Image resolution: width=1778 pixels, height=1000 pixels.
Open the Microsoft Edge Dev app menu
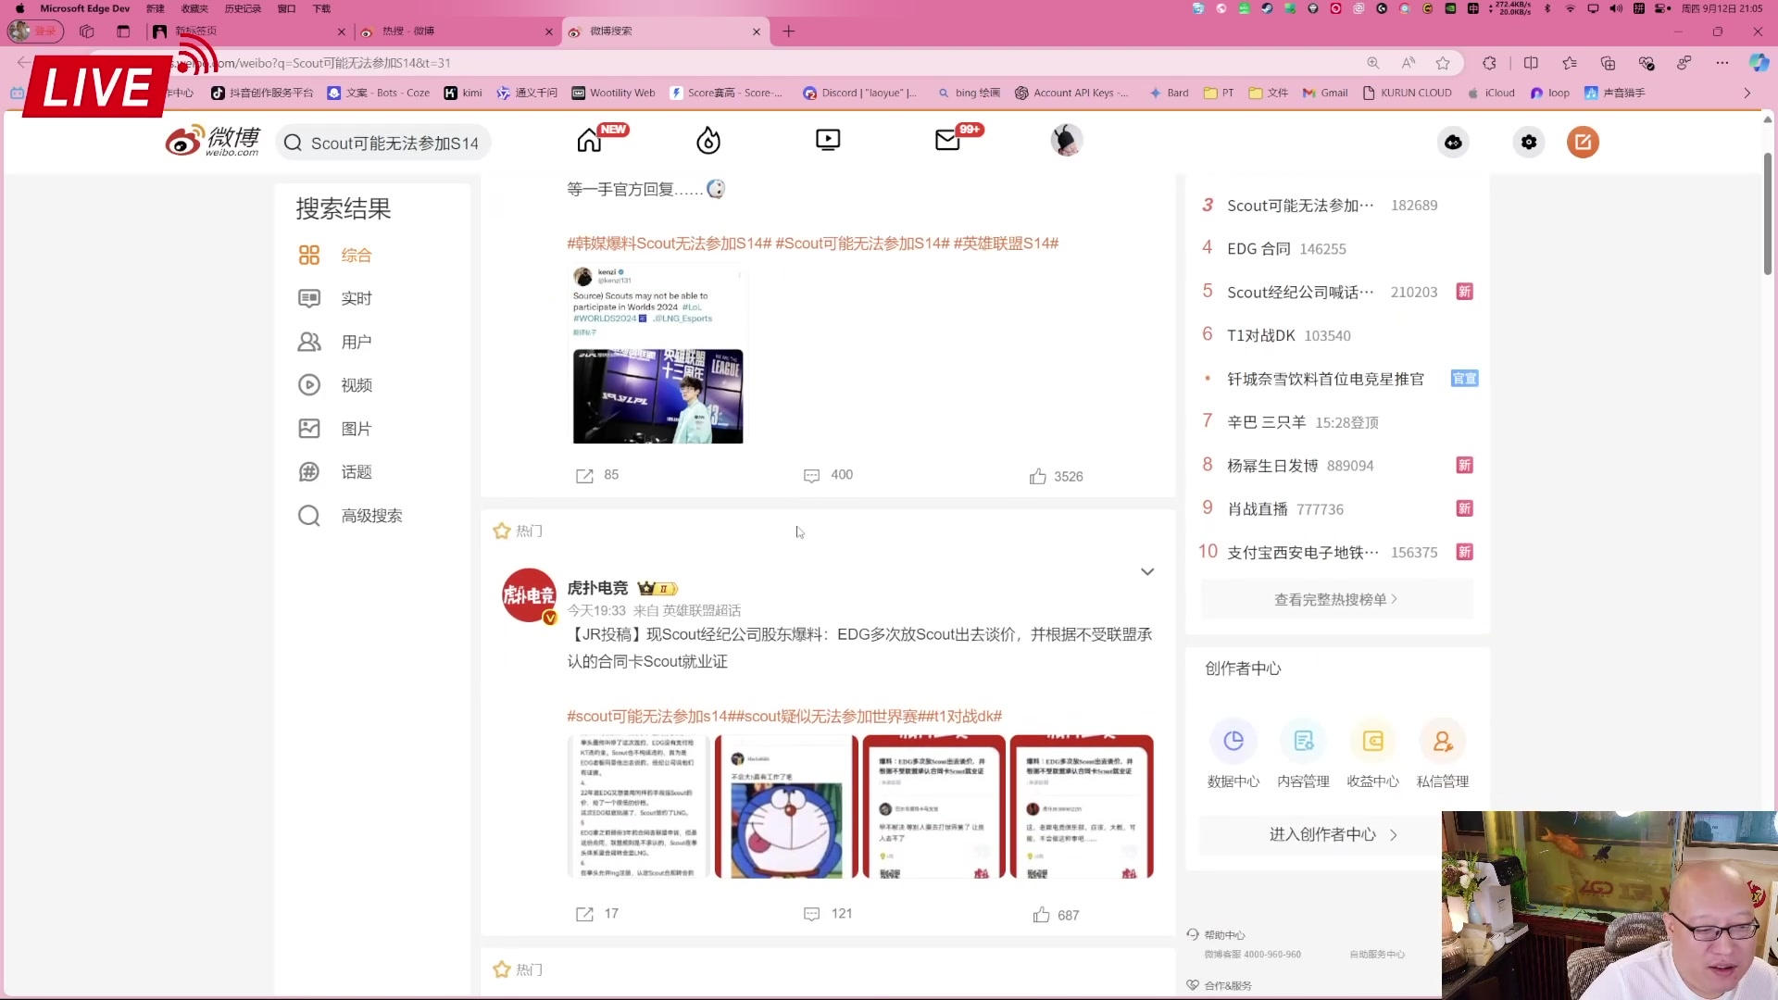click(85, 8)
